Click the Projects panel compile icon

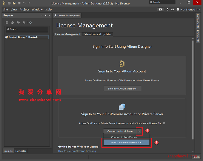click(x=13, y=23)
